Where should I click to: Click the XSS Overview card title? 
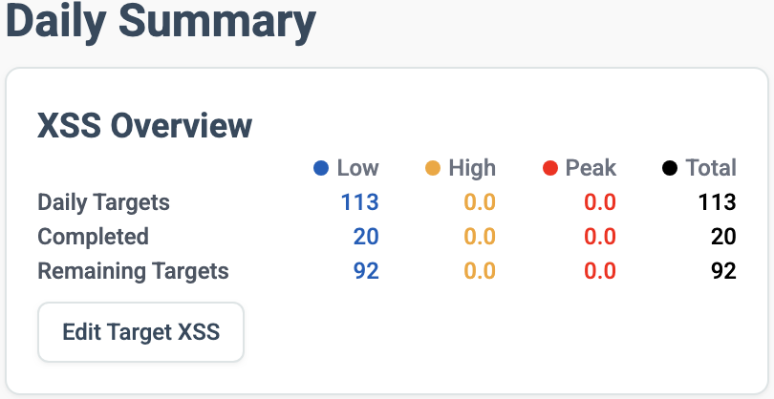click(x=144, y=125)
